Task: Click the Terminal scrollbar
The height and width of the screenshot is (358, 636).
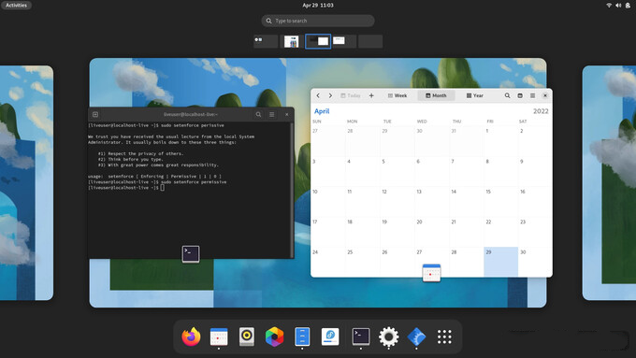Action: point(292,190)
